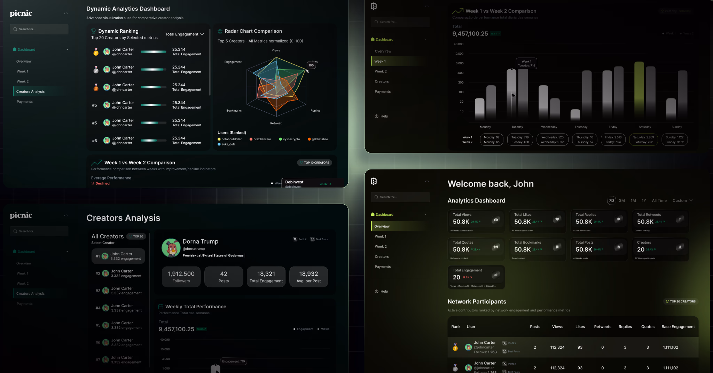Toggle the Views series in Weekly Total Performance legend
The image size is (713, 373).
[323, 329]
